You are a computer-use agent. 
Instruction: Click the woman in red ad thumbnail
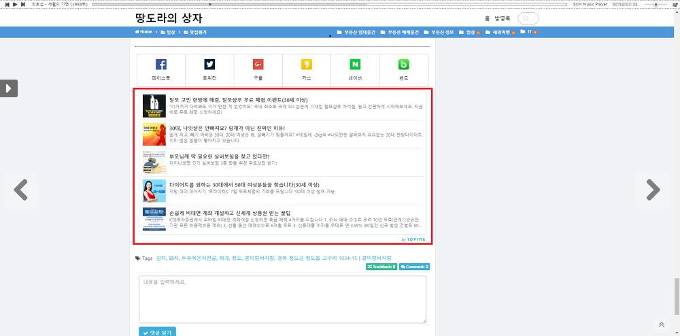tap(154, 190)
